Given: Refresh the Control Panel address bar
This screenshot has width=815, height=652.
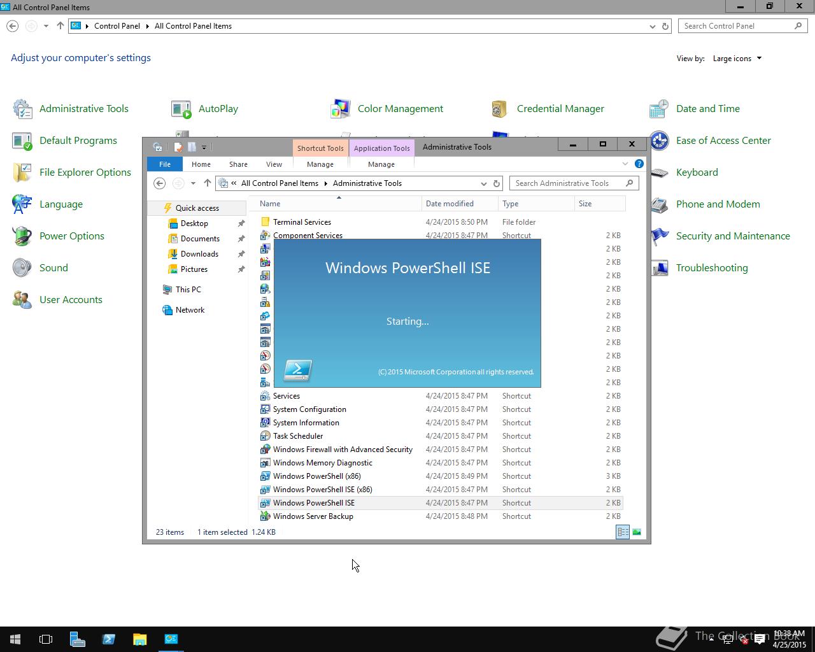Looking at the screenshot, I should tap(665, 26).
